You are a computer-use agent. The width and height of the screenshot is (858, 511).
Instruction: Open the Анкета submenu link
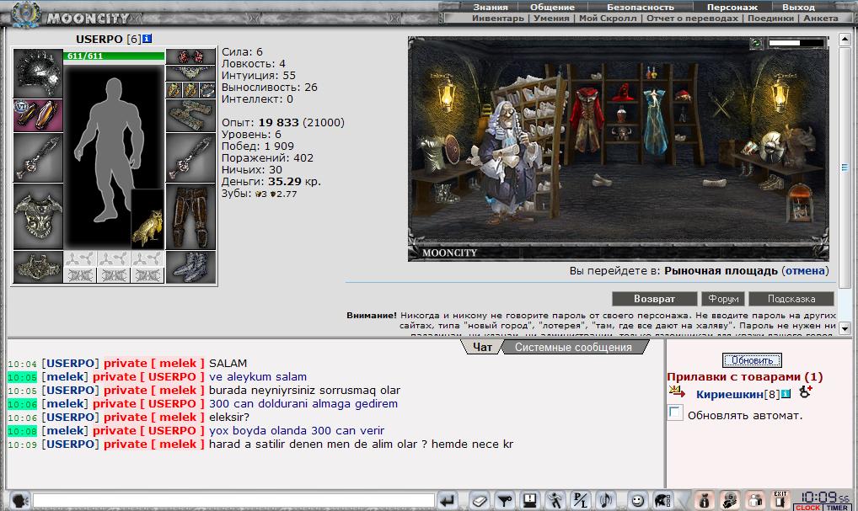coord(821,18)
